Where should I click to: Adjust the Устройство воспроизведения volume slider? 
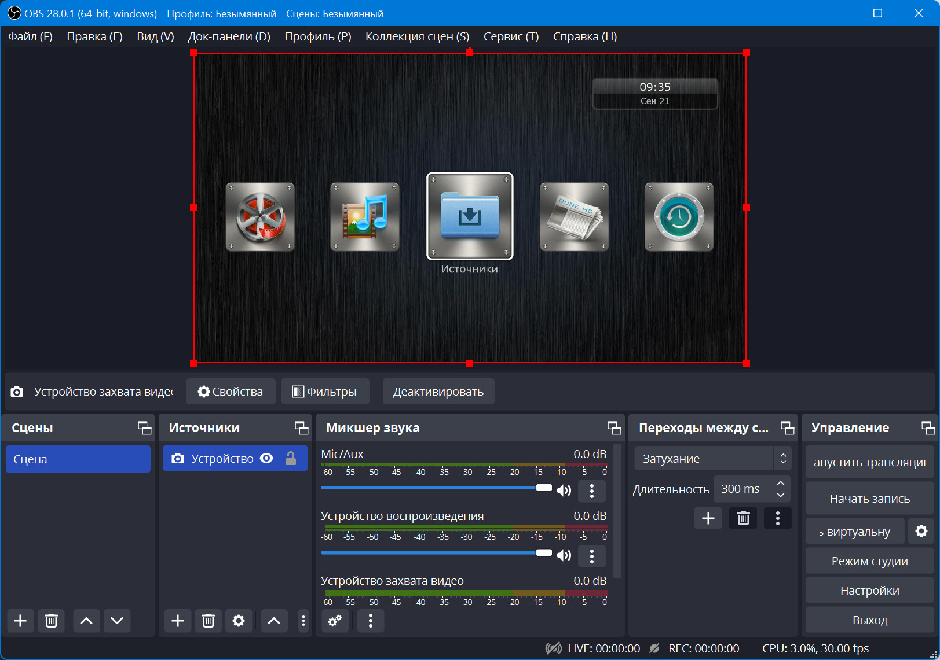pyautogui.click(x=543, y=553)
